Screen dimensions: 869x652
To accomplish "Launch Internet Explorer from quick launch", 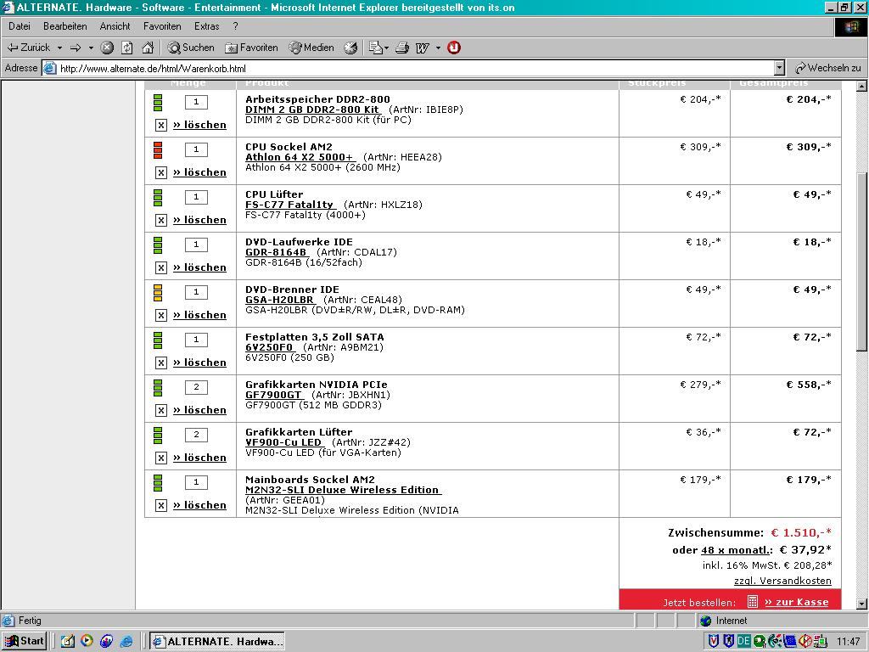I will (x=127, y=642).
